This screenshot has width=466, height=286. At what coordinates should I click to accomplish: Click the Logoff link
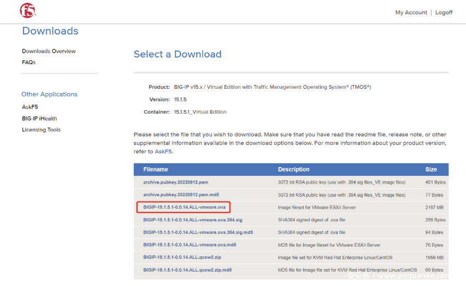444,13
